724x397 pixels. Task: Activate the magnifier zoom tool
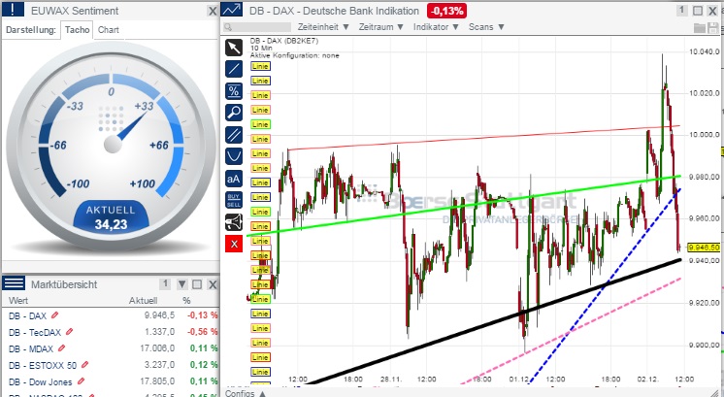234,113
